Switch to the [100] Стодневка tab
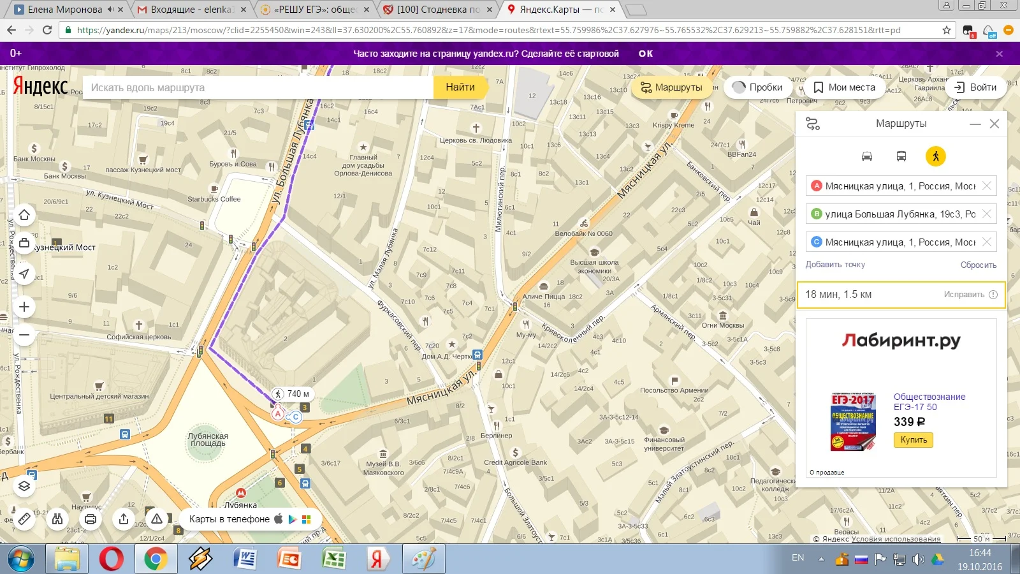This screenshot has width=1020, height=574. (x=439, y=10)
